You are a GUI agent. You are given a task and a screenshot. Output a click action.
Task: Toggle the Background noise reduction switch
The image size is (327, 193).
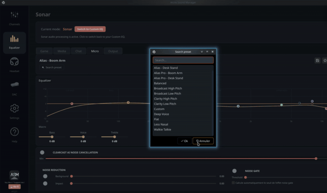[x=45, y=176]
